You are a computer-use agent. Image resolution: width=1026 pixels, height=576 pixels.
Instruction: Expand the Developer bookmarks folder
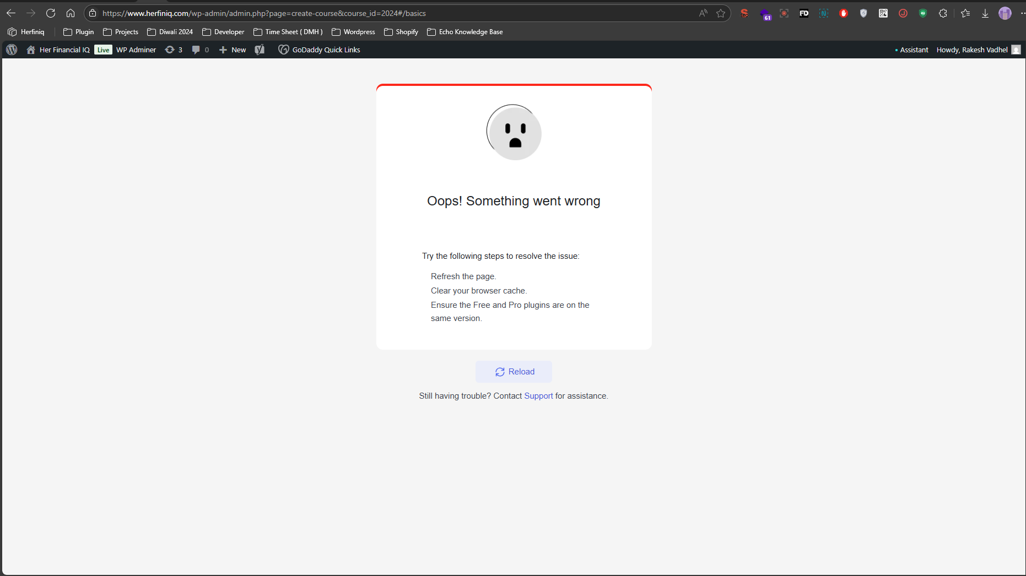[x=223, y=32]
